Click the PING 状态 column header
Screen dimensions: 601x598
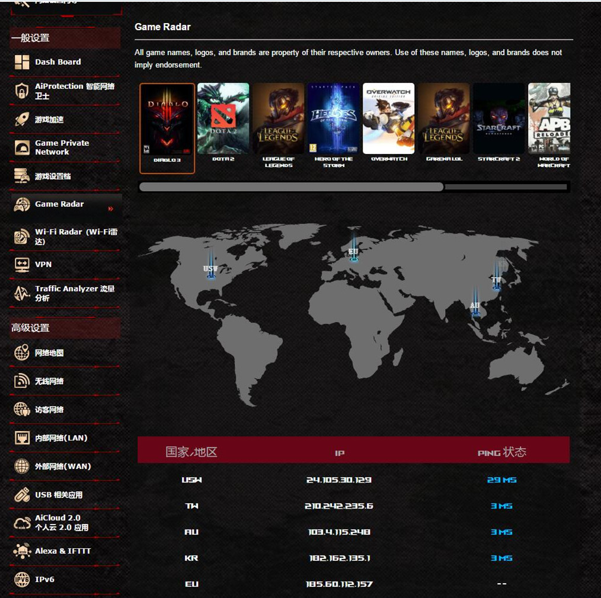[502, 452]
